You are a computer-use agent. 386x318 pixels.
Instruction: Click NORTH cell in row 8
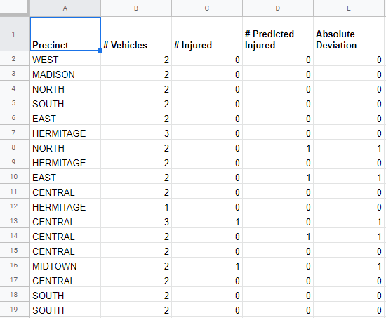click(x=65, y=147)
